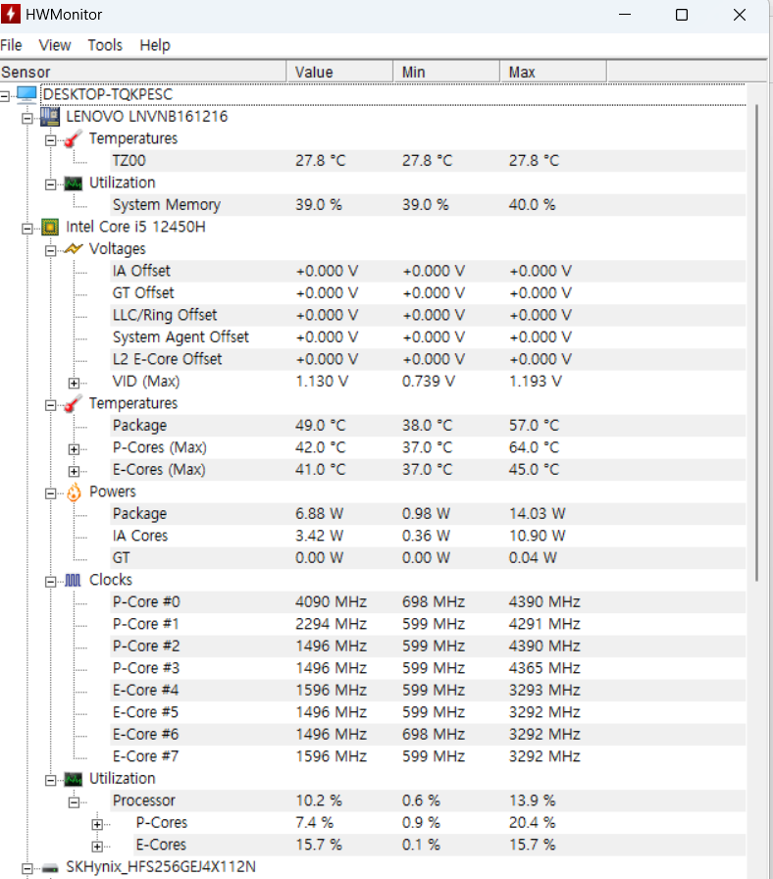
Task: Click the Intel Core i5 CPU chip icon
Action: click(50, 227)
